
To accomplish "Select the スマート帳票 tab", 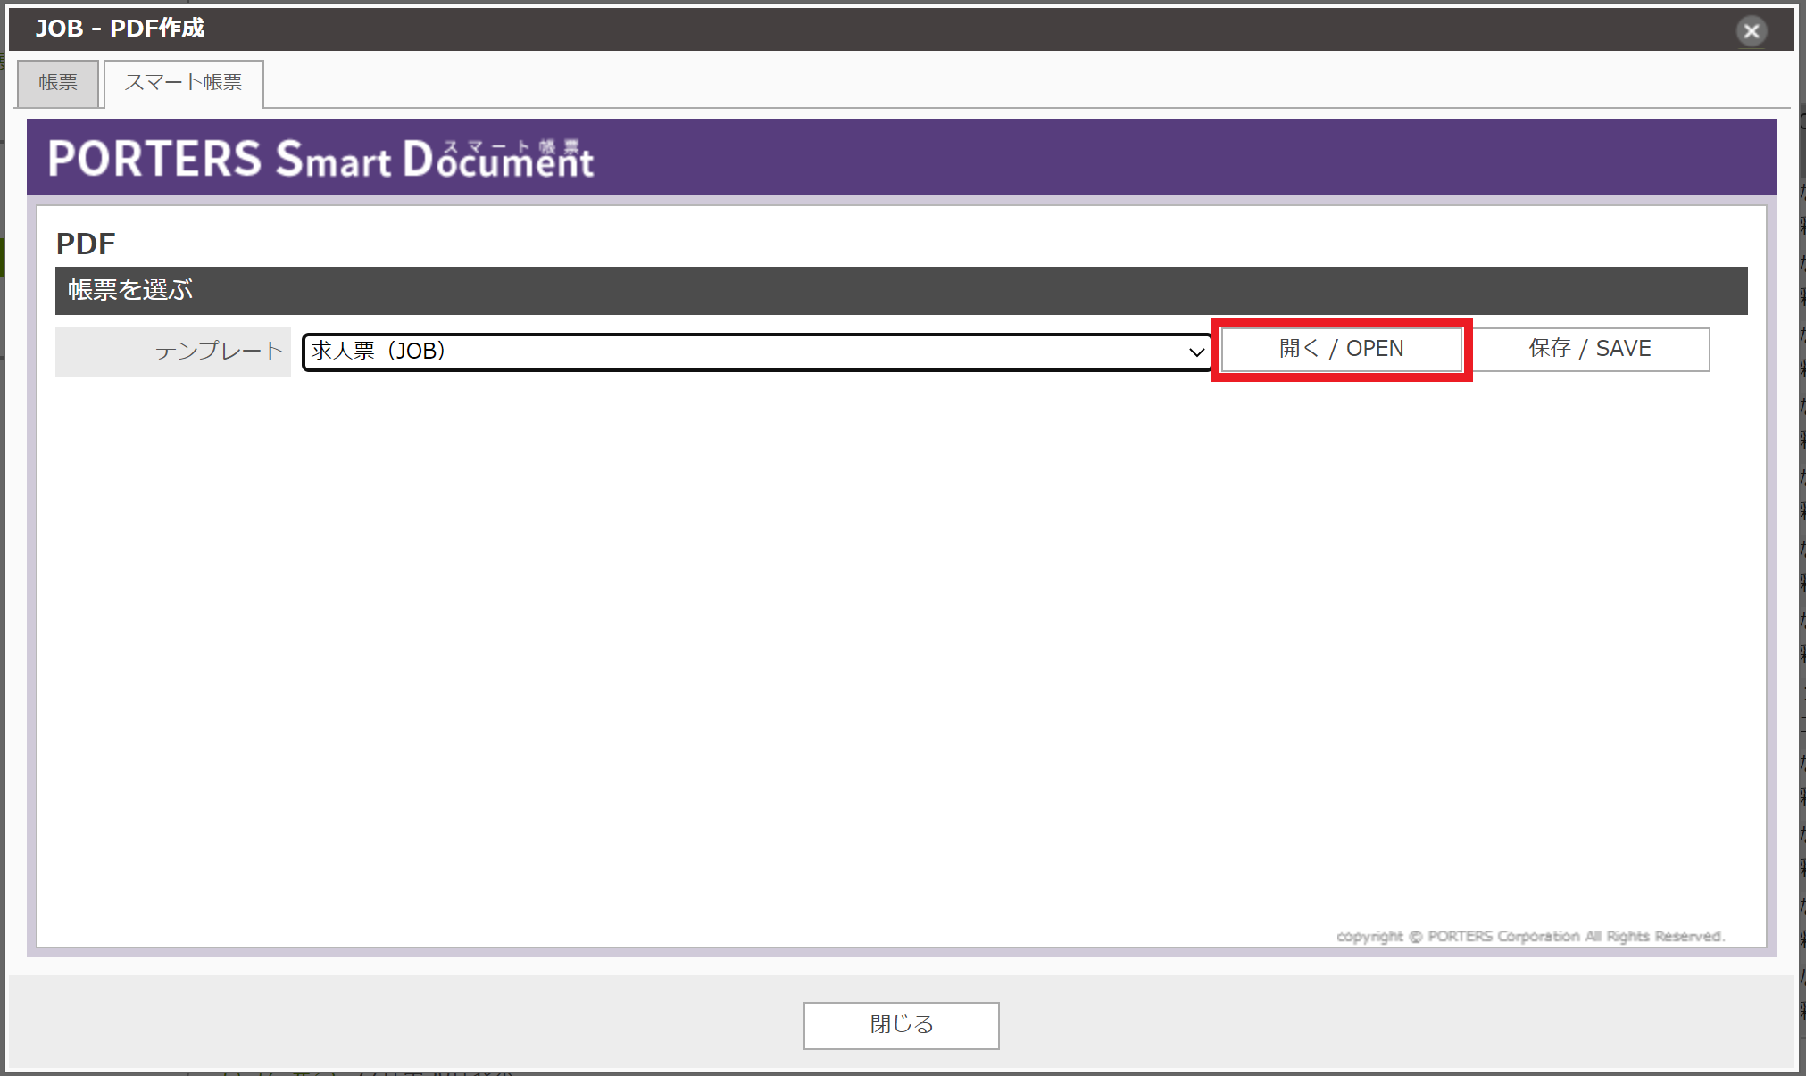I will [183, 81].
